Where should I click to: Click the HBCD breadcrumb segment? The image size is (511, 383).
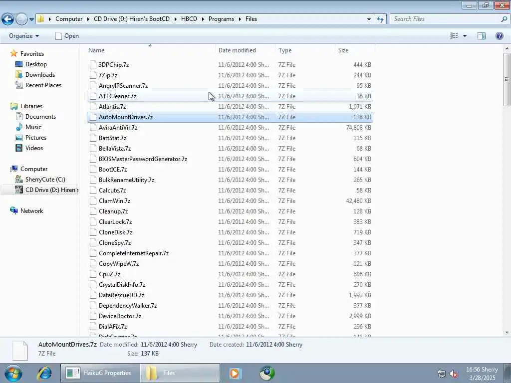(x=189, y=19)
